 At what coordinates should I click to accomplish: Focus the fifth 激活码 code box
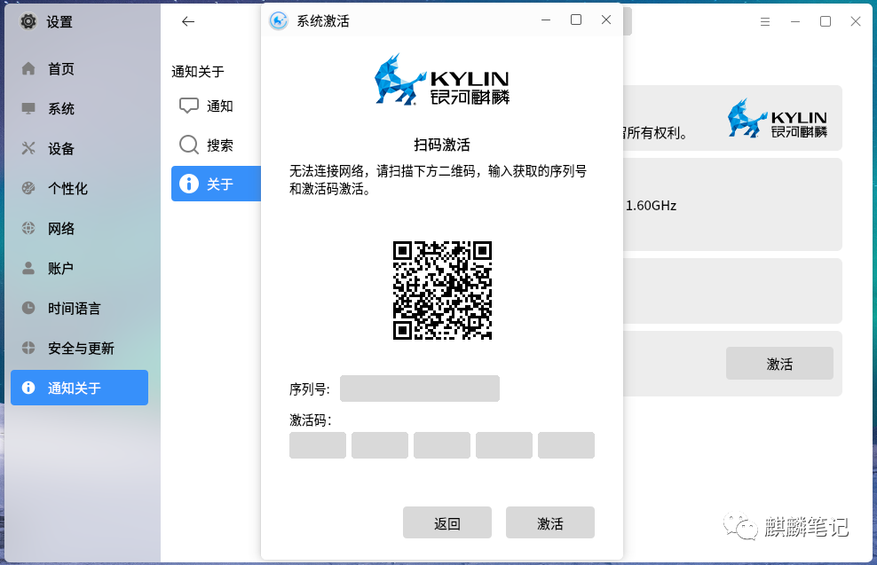point(566,445)
